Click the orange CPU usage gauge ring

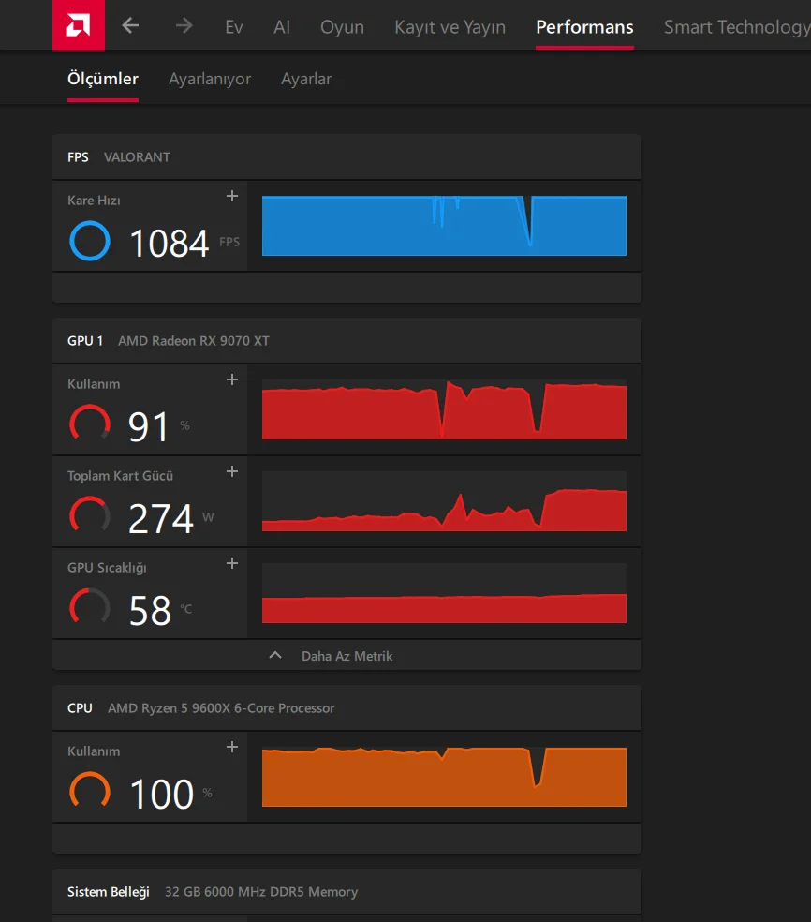[89, 791]
